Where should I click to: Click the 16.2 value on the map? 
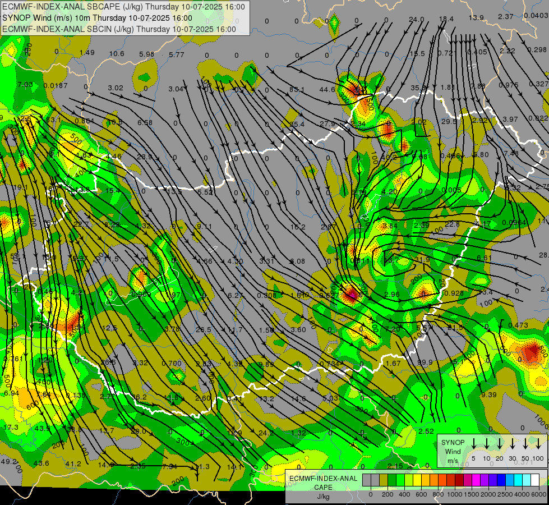coord(298,227)
